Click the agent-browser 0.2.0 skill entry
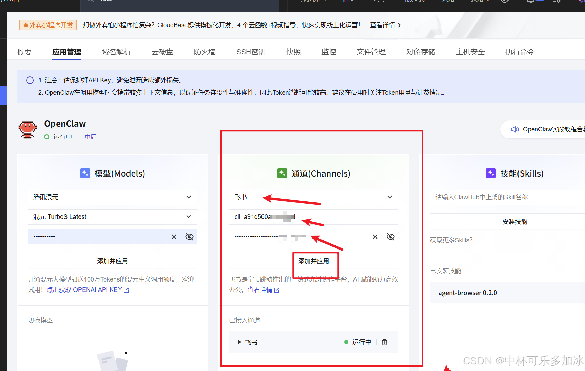This screenshot has width=585, height=371. tap(507, 293)
